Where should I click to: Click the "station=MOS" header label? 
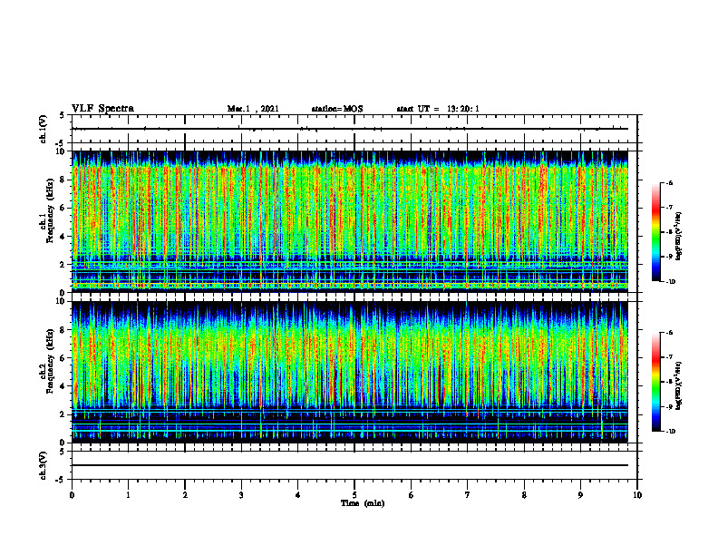pyautogui.click(x=337, y=109)
